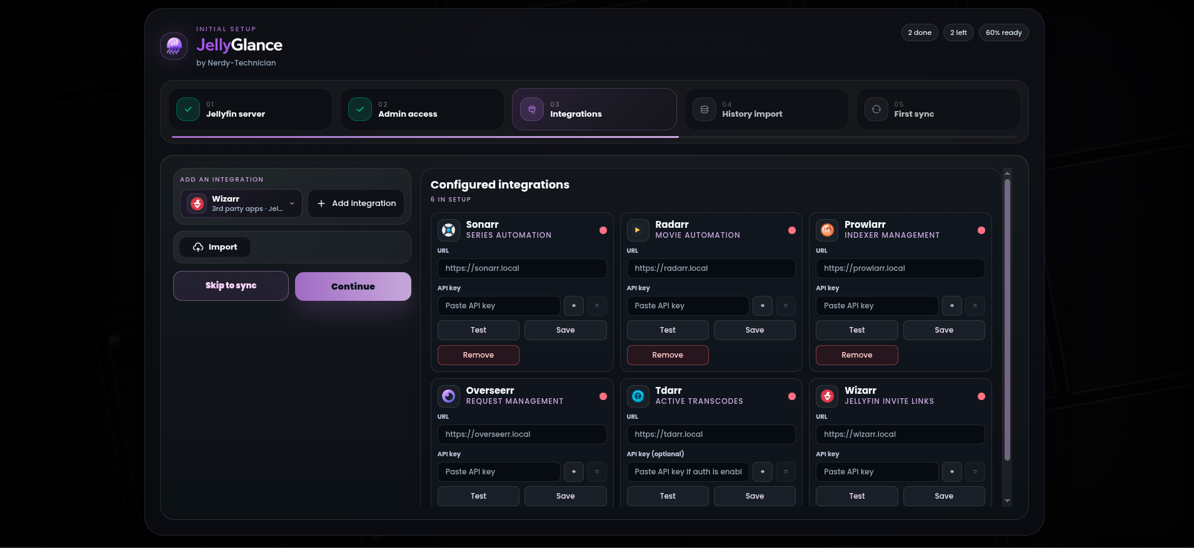Click the scrollbar down arrow
The height and width of the screenshot is (548, 1194).
point(1007,501)
